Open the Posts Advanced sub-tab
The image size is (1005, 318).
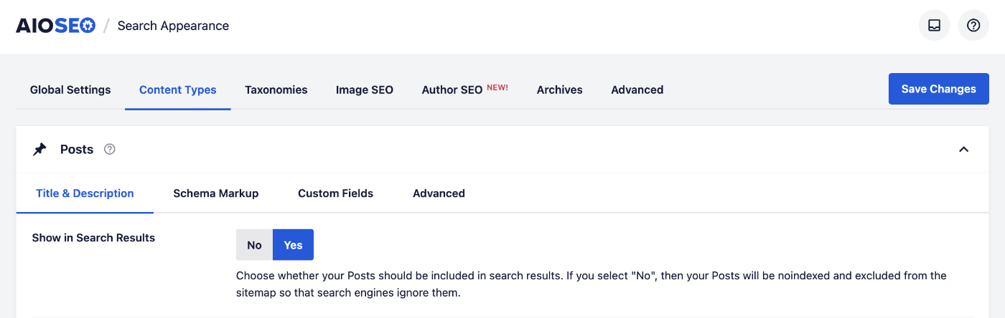(439, 193)
